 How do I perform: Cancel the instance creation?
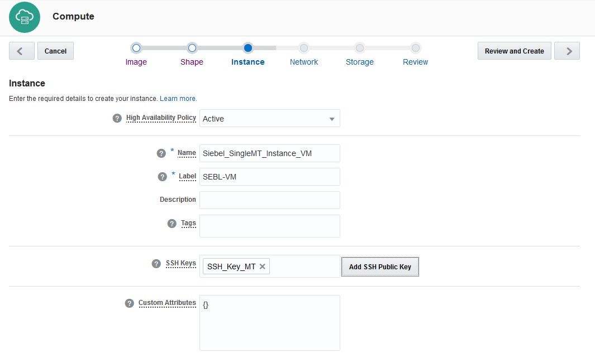[x=55, y=51]
